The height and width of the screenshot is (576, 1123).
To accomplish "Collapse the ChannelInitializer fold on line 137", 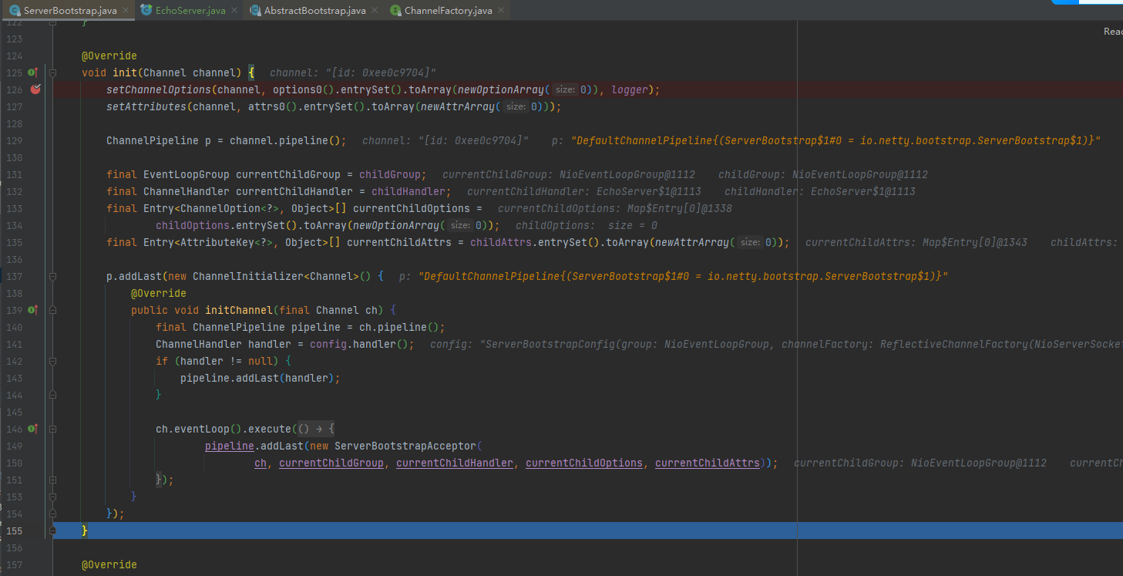I will coord(52,276).
